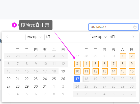Pick April 10 in the right calendar

click(x=77, y=71)
